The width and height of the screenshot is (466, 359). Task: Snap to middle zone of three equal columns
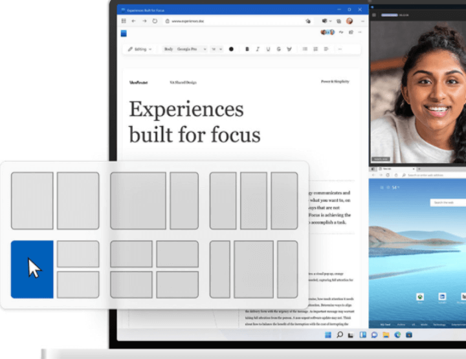[x=254, y=201]
